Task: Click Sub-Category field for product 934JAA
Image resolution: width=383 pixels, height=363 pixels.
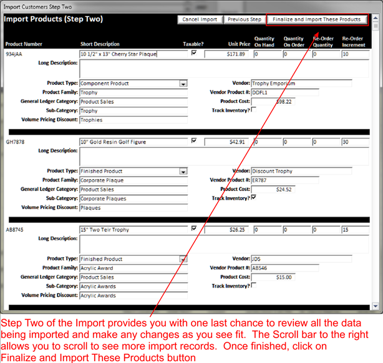Action: 133,111
